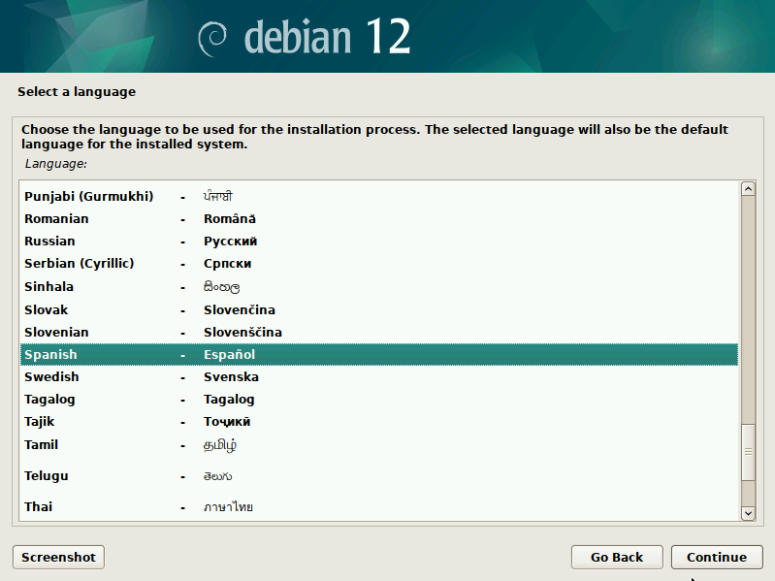Select Russian in the language list

[x=49, y=242]
